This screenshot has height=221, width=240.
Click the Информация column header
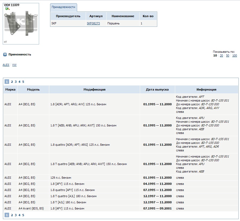(207, 89)
